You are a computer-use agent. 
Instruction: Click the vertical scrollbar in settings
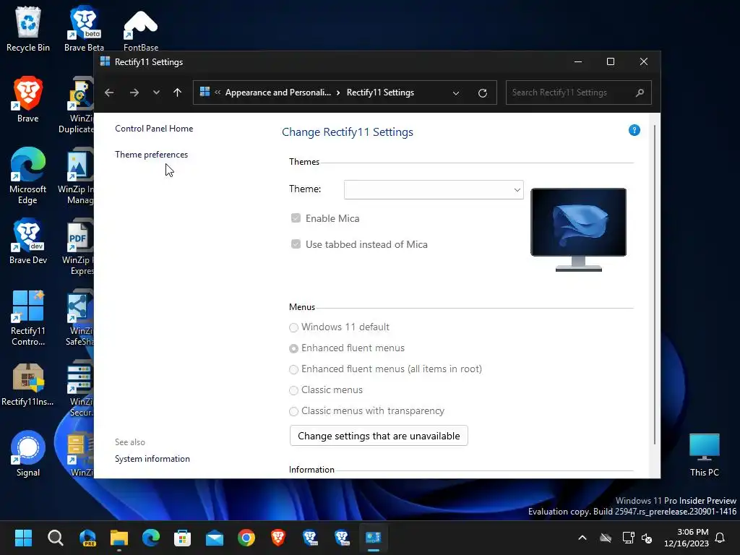tap(655, 285)
